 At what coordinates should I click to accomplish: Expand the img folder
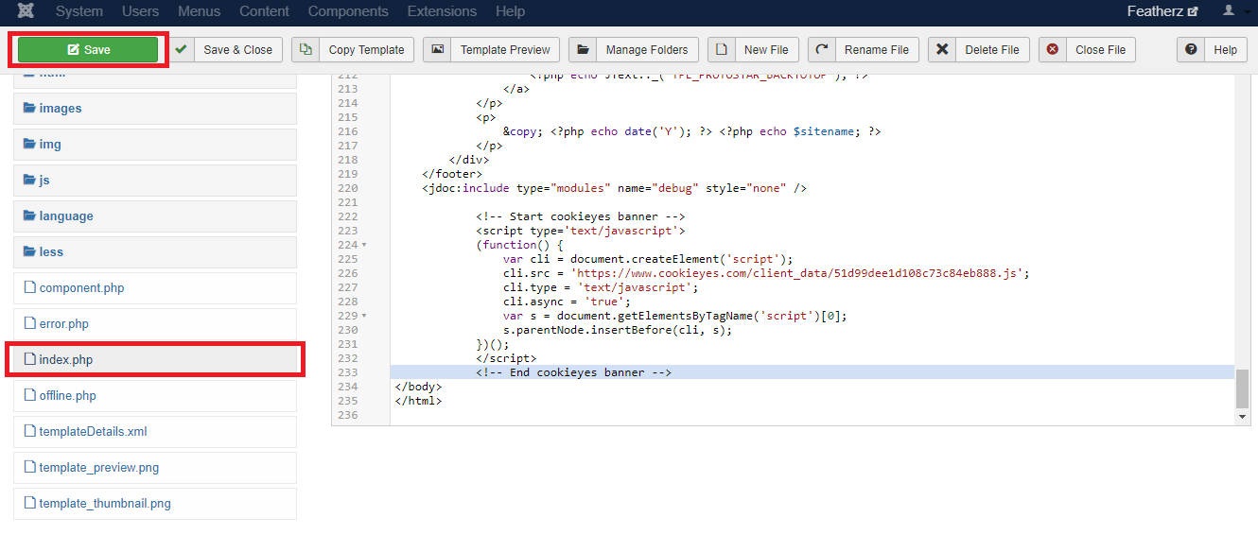[x=155, y=145]
